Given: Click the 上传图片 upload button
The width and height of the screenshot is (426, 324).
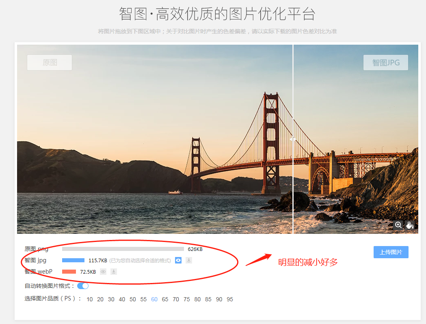Looking at the screenshot, I should tap(391, 252).
